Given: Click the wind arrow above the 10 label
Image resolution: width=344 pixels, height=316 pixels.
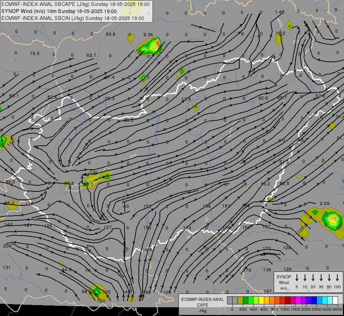Looking at the screenshot, I should pyautogui.click(x=305, y=277).
